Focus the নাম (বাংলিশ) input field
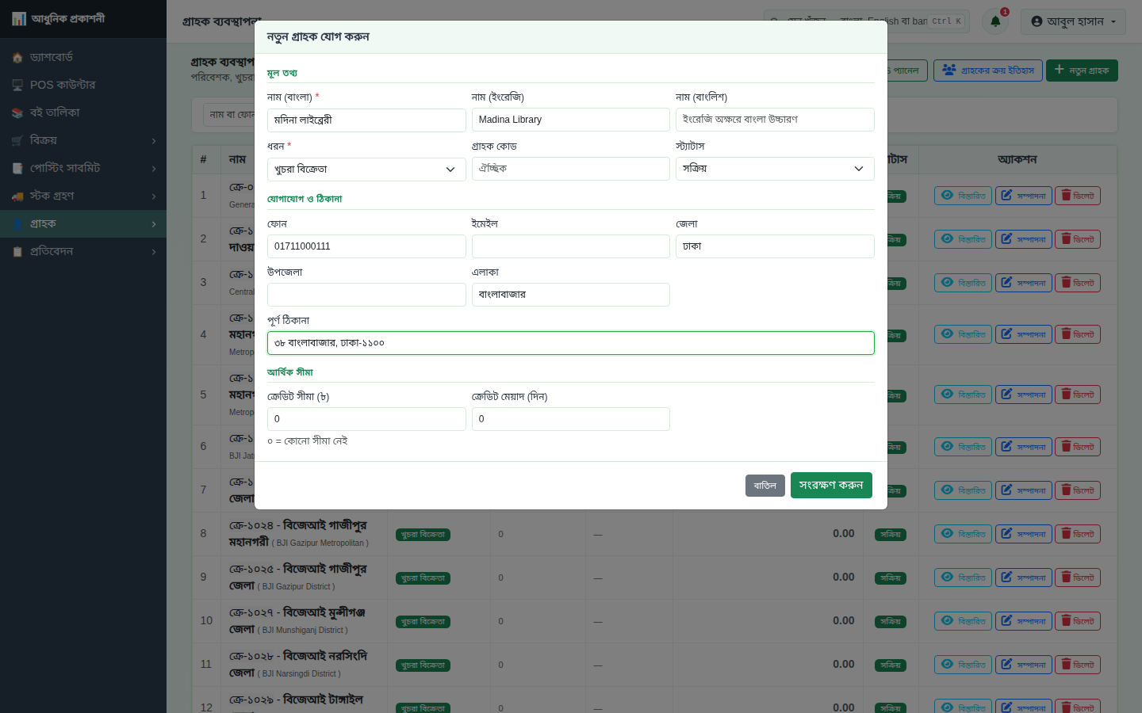Image resolution: width=1142 pixels, height=713 pixels. pos(775,120)
